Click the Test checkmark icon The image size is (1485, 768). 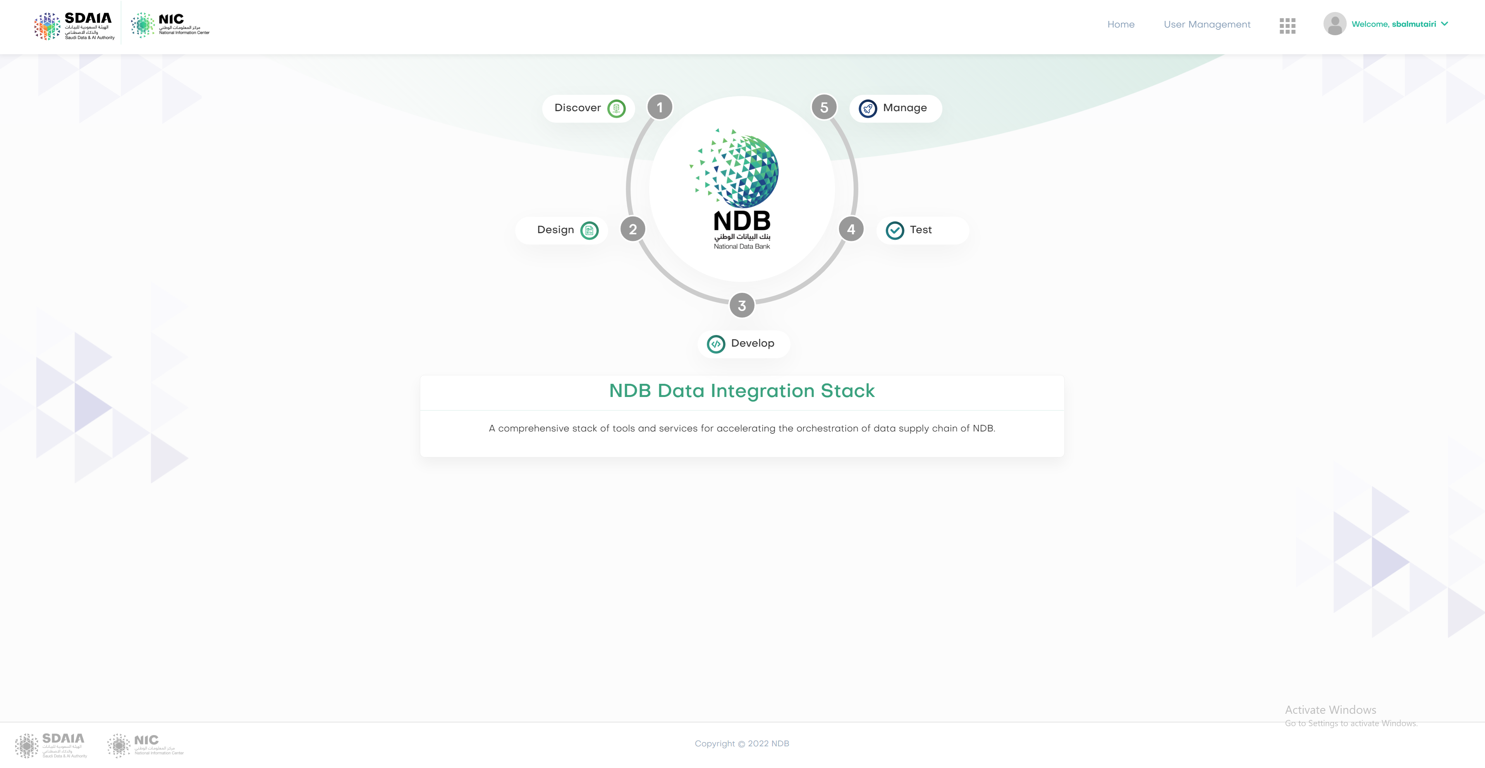(895, 230)
